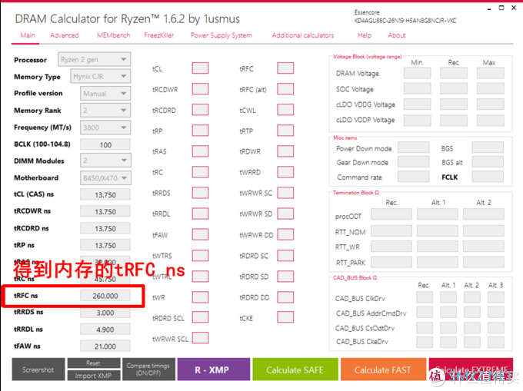Click the tRFC result box
The image size is (523, 391).
coord(285,68)
